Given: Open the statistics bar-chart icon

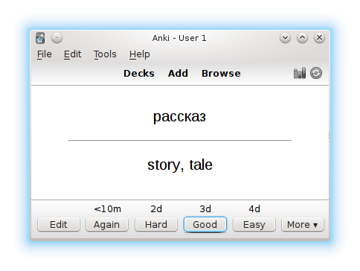Looking at the screenshot, I should [300, 73].
